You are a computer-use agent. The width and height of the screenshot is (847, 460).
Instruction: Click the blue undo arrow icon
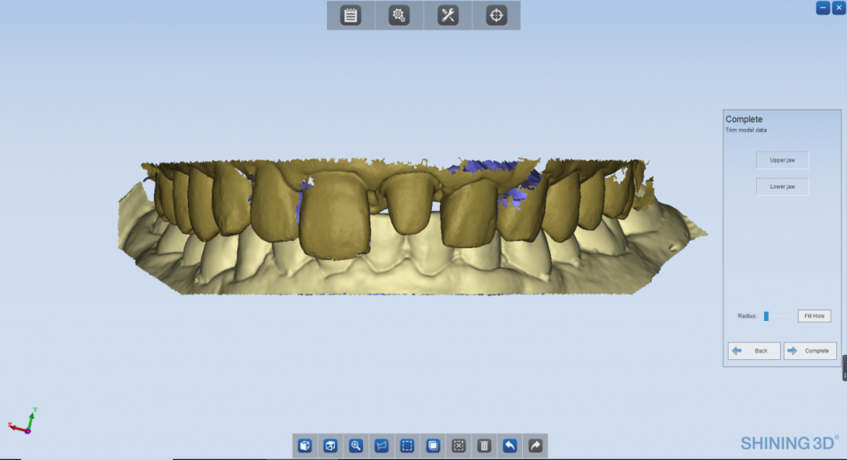(510, 445)
